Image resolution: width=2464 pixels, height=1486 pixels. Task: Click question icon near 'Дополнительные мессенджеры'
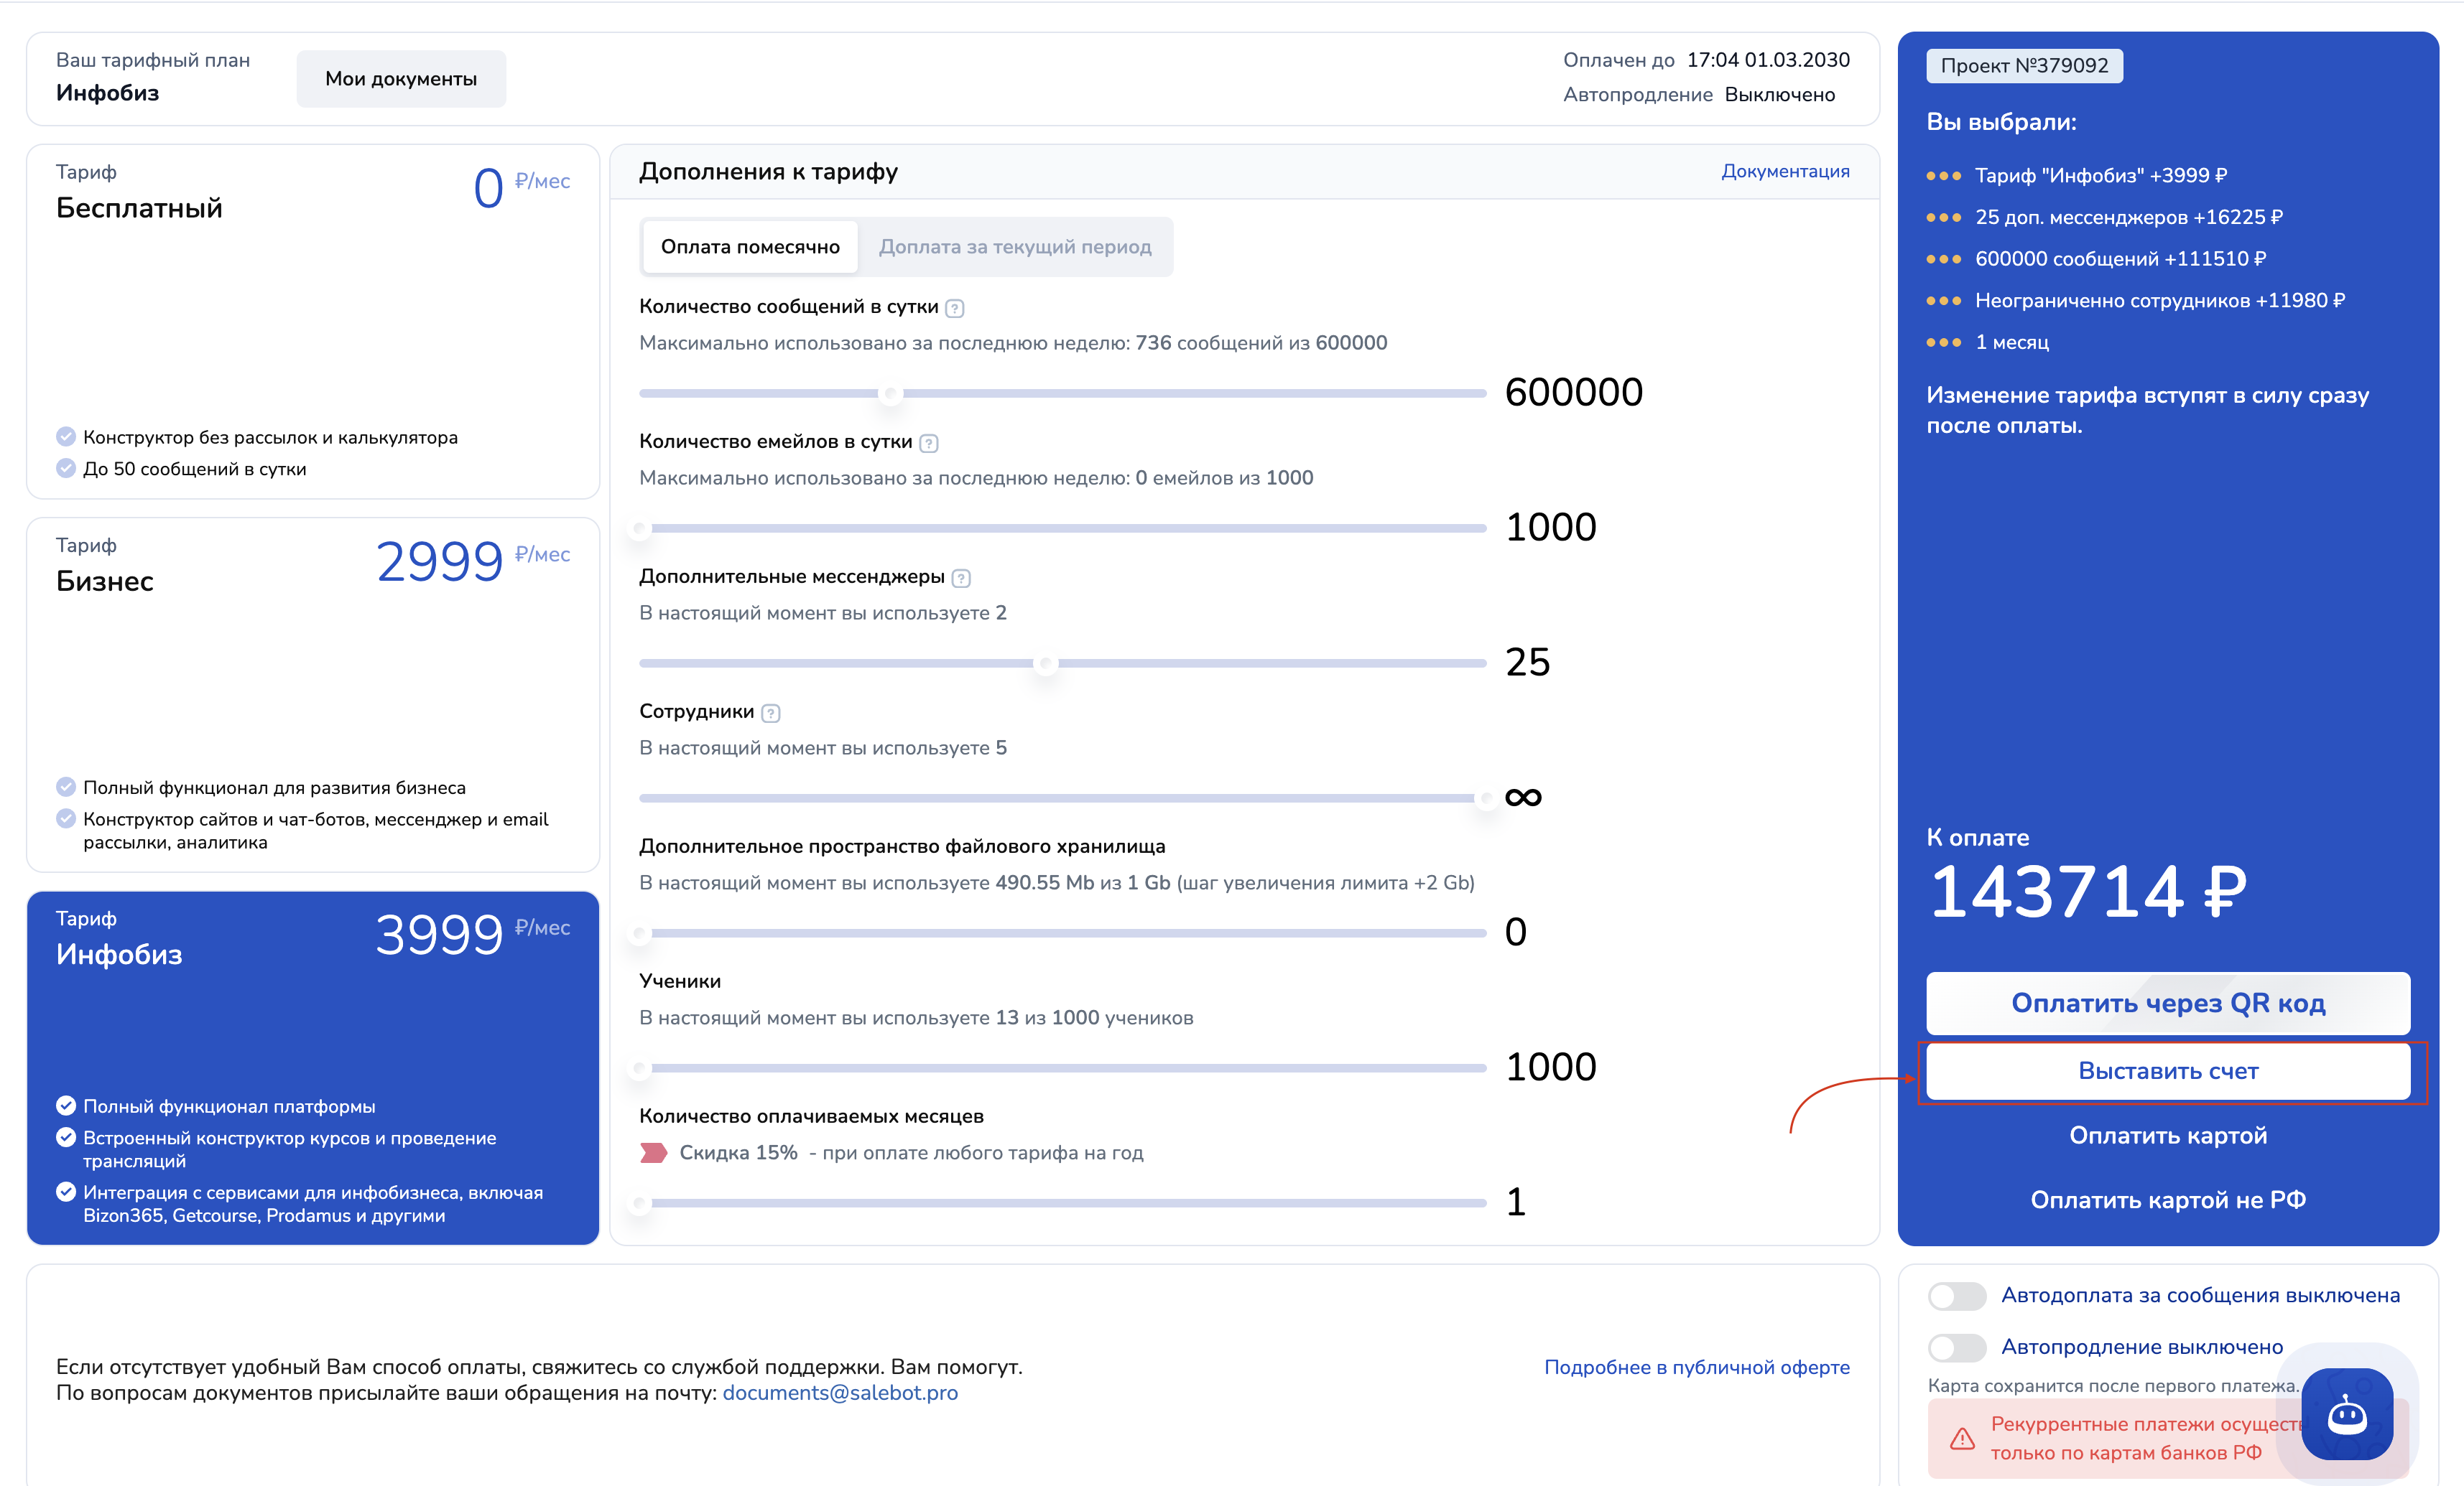(961, 578)
